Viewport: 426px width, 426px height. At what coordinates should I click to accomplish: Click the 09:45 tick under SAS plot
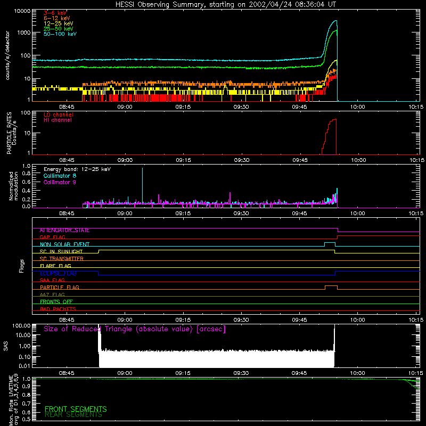pyautogui.click(x=299, y=373)
